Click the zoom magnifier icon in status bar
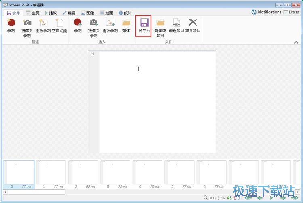 tap(206, 198)
